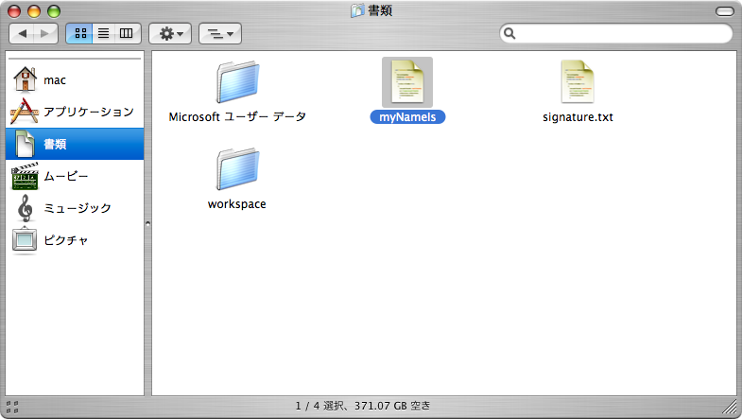Click the grid icon in bottom-left corner
742x419 pixels.
12,407
